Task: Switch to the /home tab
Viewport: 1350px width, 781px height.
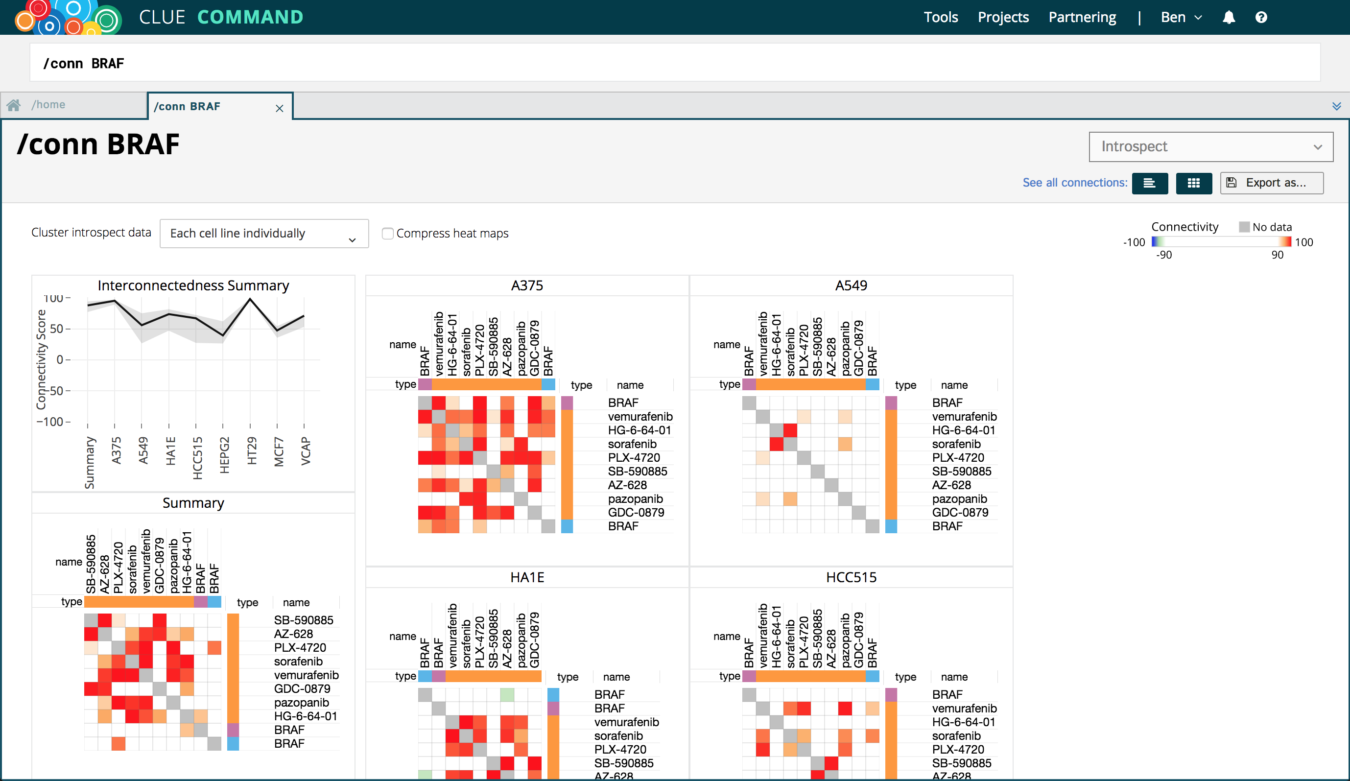Action: pos(74,105)
